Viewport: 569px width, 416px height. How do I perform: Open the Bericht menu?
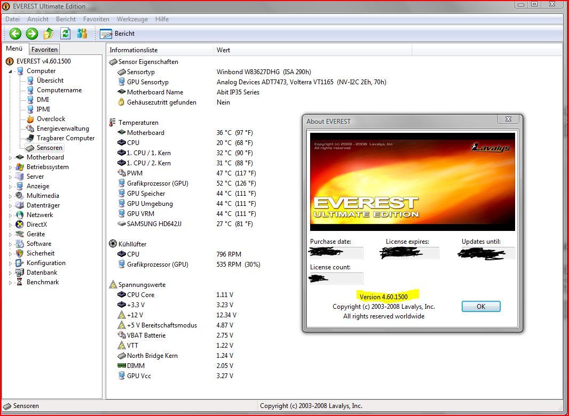click(66, 19)
